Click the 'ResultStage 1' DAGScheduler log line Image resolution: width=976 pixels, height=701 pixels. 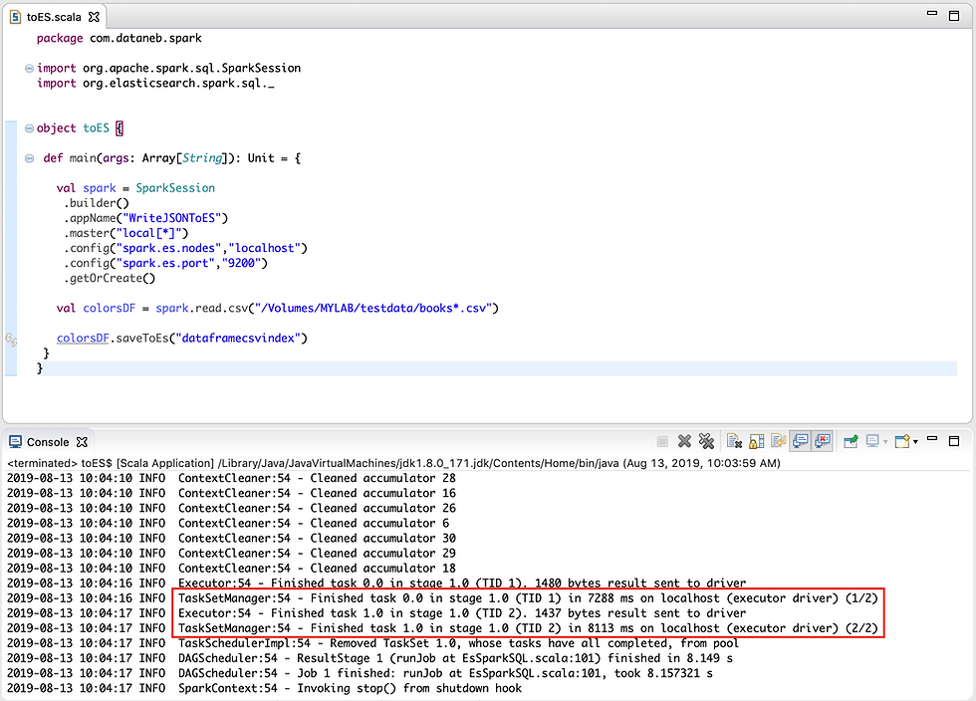click(369, 658)
